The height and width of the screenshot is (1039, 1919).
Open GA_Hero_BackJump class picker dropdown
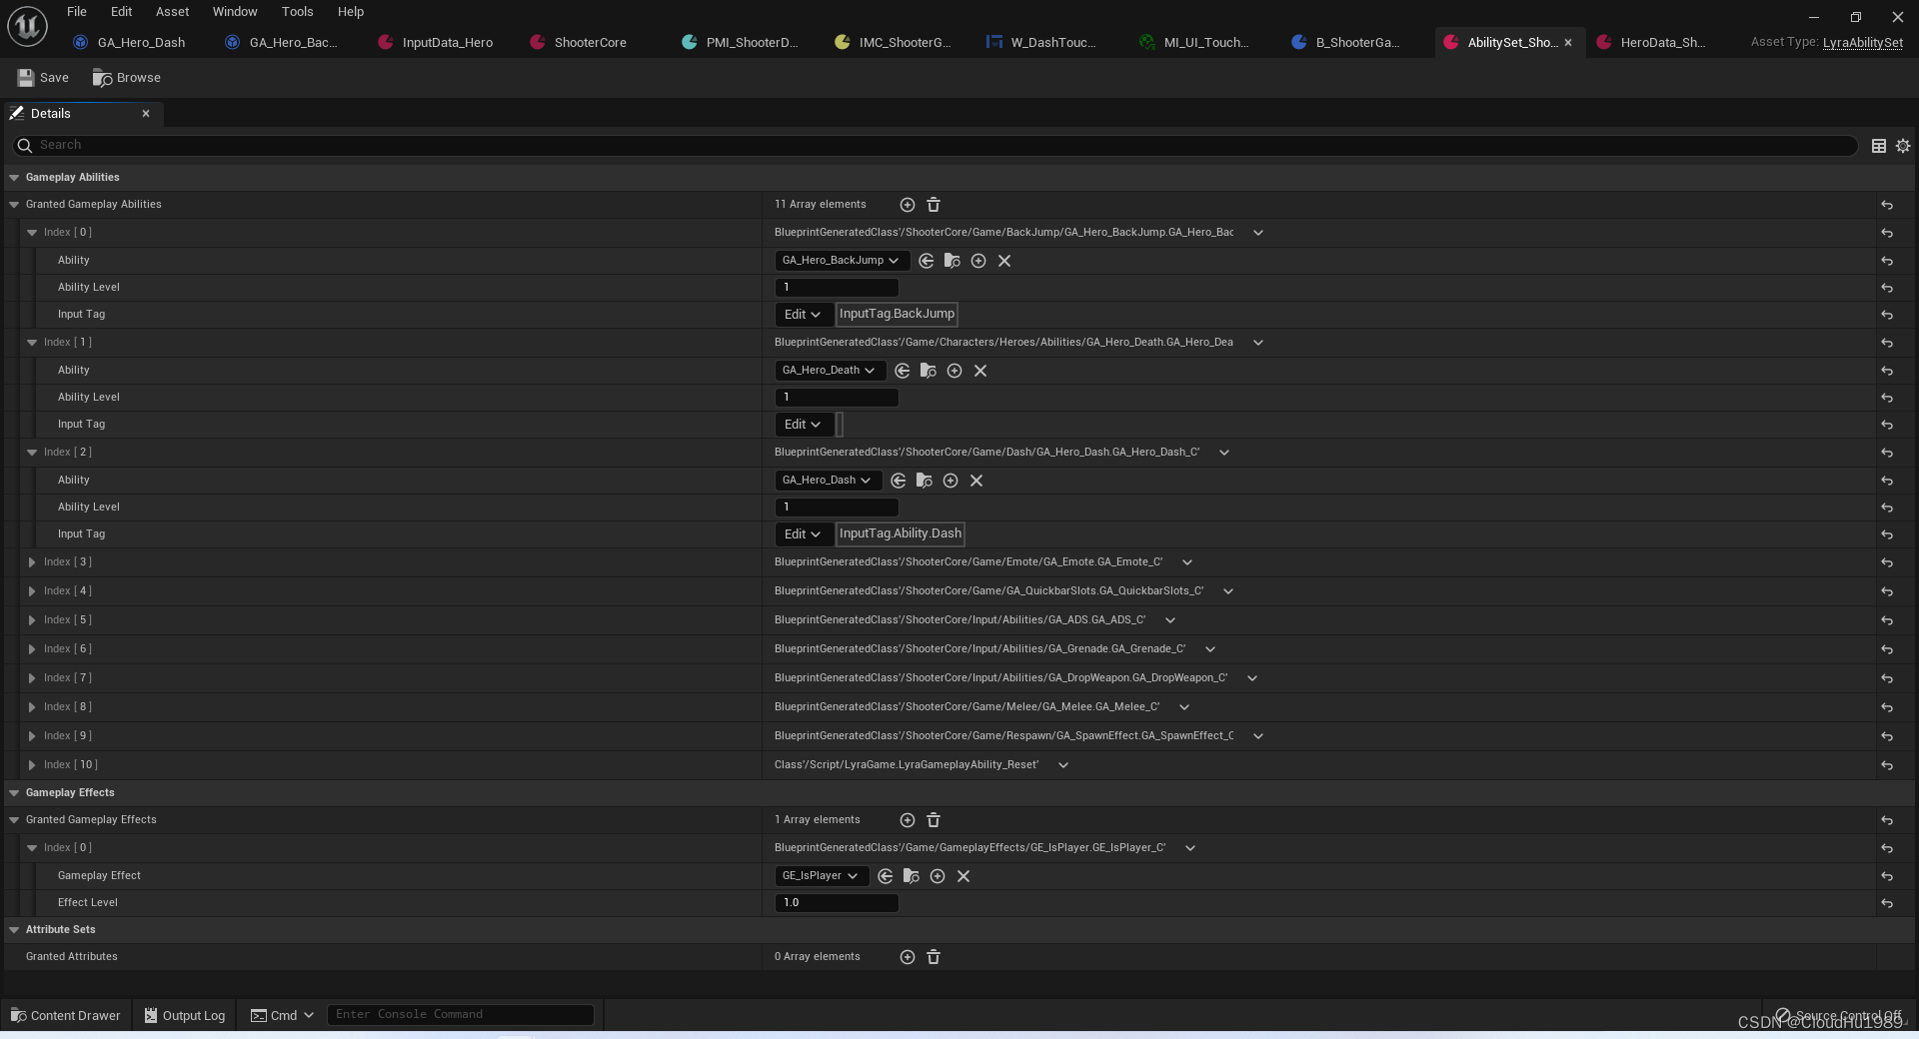point(841,261)
